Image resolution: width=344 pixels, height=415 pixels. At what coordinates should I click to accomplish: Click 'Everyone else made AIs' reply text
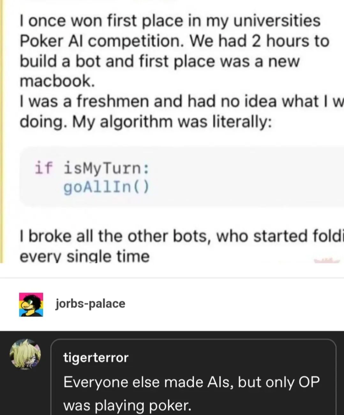click(x=191, y=382)
